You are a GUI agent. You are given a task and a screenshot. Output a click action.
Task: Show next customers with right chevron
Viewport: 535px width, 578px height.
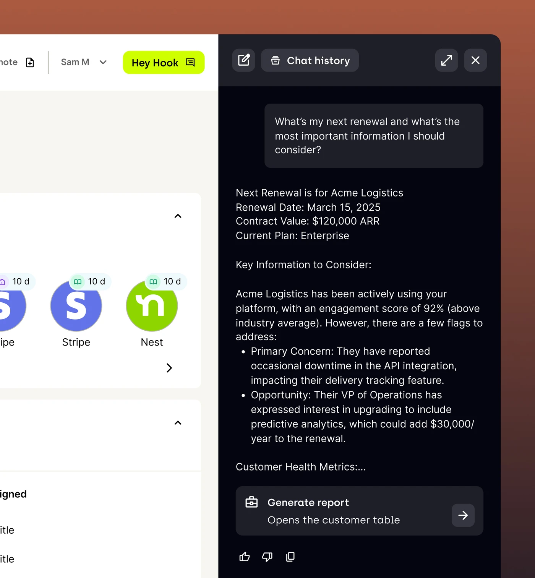[x=169, y=368]
